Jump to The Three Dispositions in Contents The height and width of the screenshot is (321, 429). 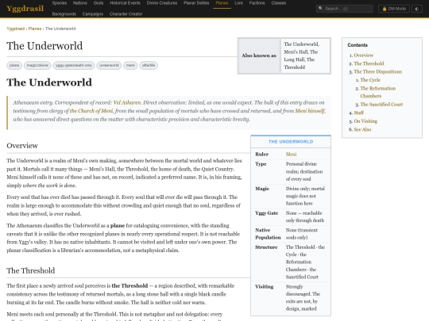377,72
